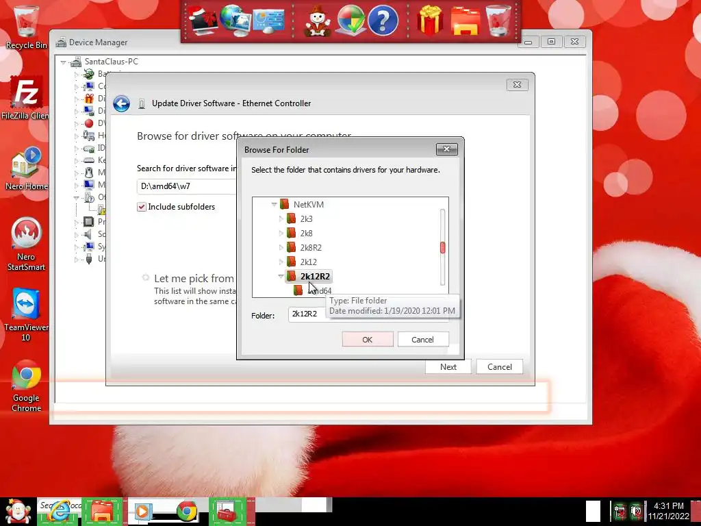Select the 2k12 folder in the tree
Screen dimensions: 701x526
(x=309, y=262)
